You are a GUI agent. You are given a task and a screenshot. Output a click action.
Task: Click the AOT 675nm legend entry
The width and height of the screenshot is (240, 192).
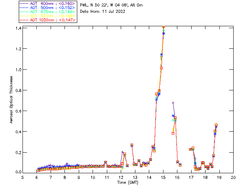coord(47,12)
